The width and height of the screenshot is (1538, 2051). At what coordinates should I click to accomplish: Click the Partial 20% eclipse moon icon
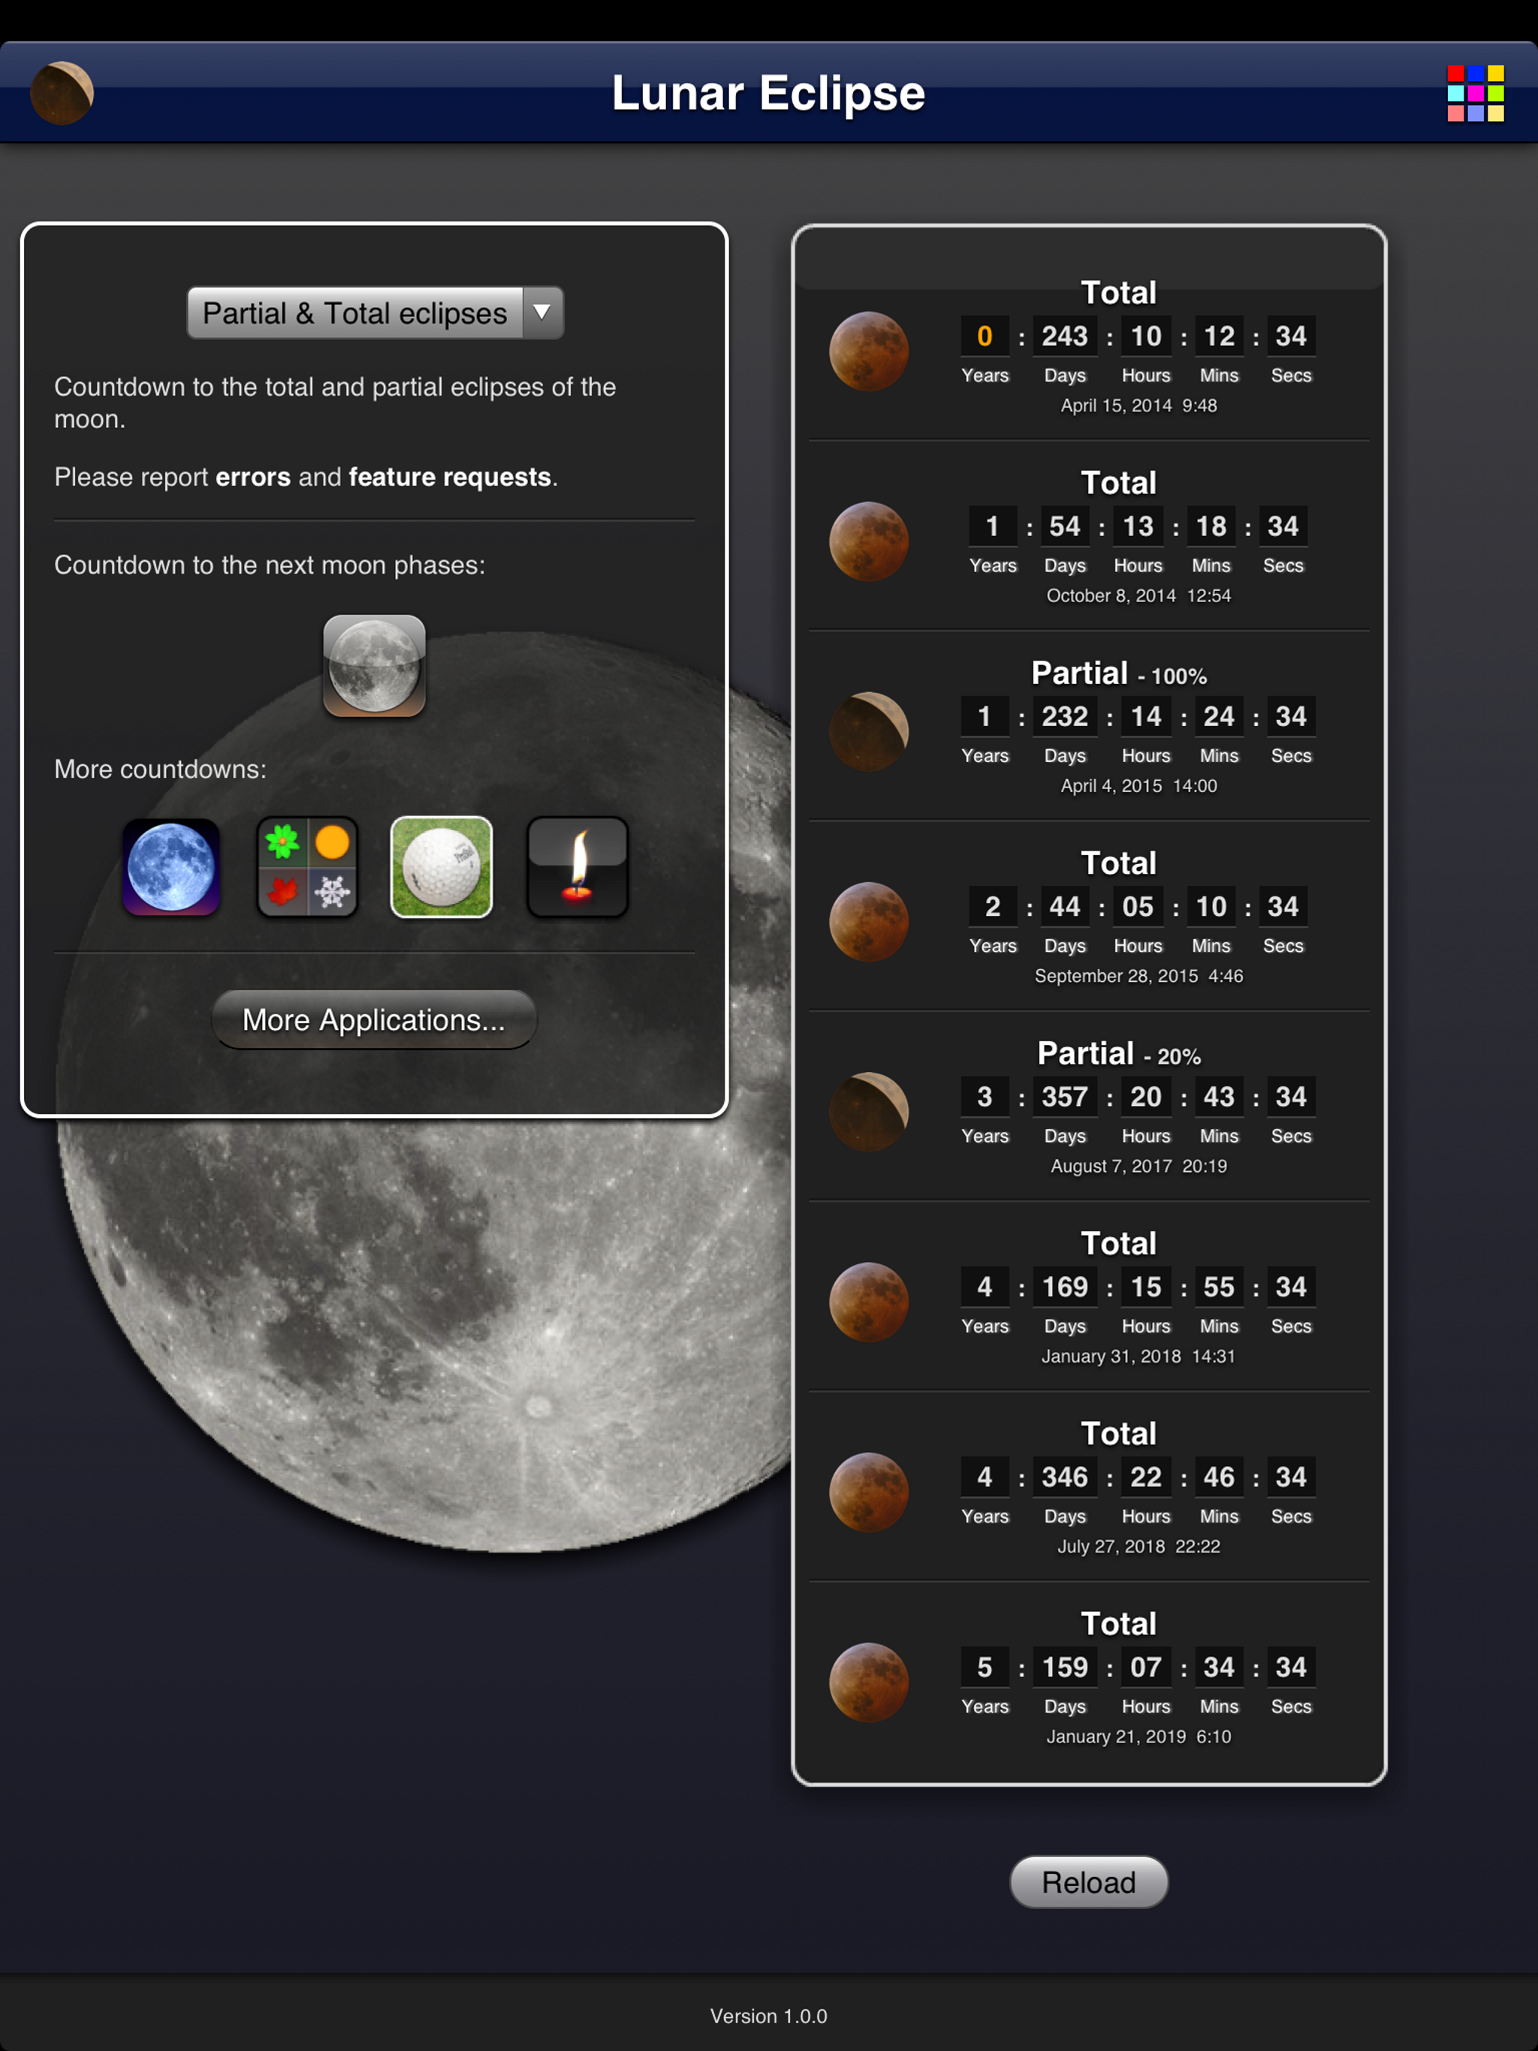868,1111
